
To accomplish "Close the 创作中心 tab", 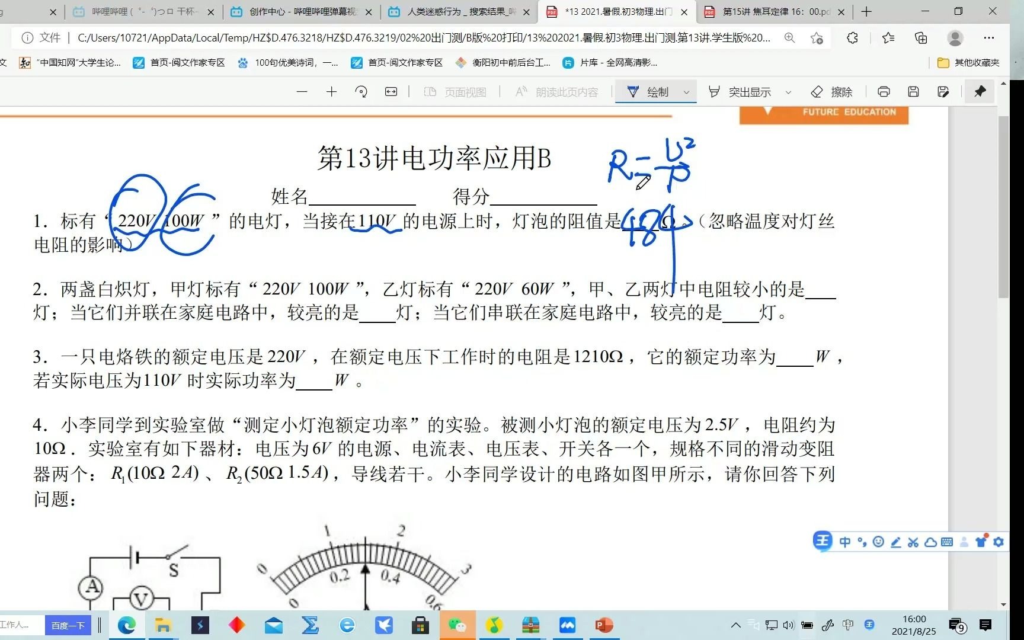I will pos(369,12).
